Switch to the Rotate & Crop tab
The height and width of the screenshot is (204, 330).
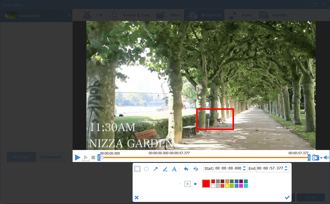[130, 15]
